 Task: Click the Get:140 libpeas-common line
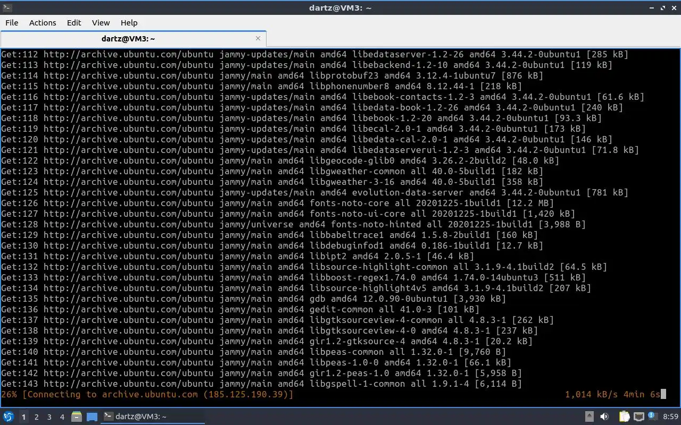pyautogui.click(x=253, y=352)
